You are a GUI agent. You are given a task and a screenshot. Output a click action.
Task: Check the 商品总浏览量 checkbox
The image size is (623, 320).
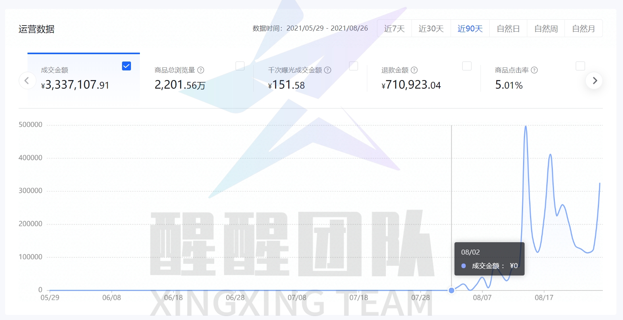point(240,66)
